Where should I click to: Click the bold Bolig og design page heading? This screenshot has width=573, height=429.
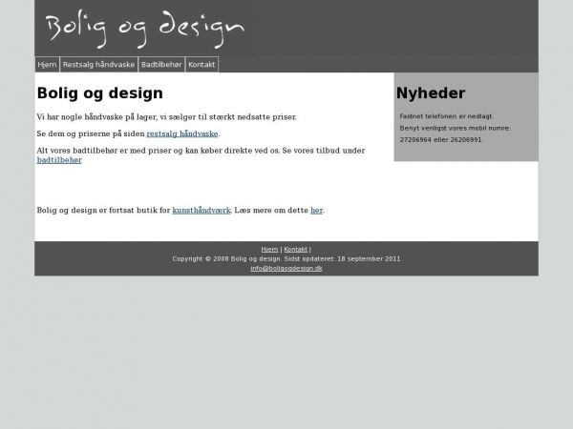(x=99, y=93)
